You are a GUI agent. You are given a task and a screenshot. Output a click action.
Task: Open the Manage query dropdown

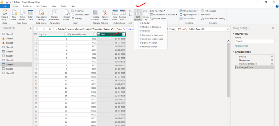[x=77, y=18]
